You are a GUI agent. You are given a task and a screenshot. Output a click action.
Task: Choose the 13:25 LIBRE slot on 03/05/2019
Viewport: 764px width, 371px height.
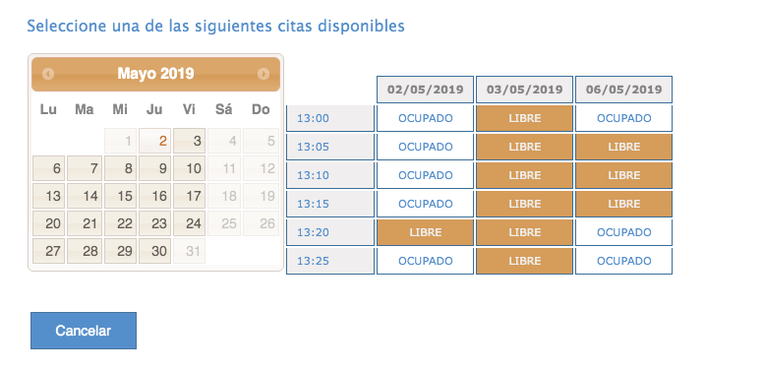524,261
